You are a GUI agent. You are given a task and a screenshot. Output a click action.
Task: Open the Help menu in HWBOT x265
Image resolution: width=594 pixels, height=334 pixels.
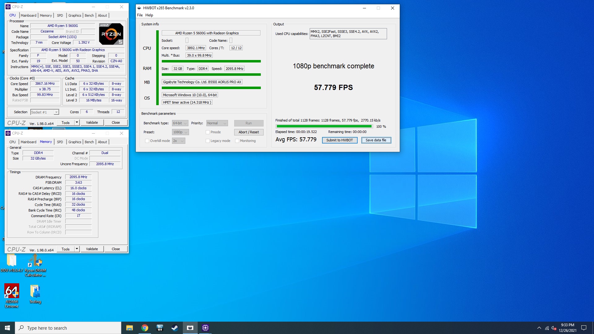[x=149, y=15]
